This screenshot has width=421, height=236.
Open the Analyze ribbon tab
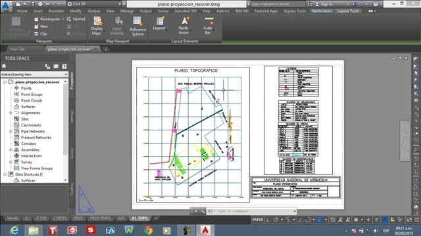click(x=94, y=11)
